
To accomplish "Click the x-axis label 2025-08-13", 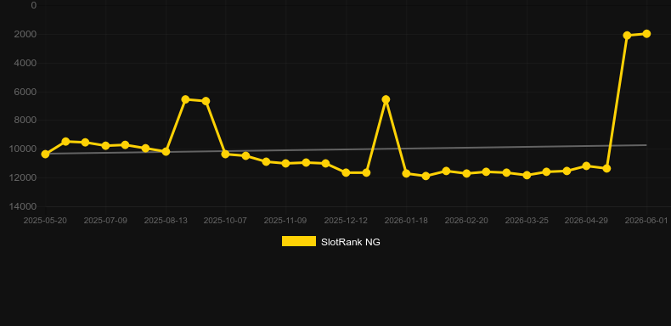I will pyautogui.click(x=166, y=221).
